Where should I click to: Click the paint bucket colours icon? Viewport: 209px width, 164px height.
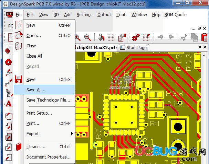[101, 37]
